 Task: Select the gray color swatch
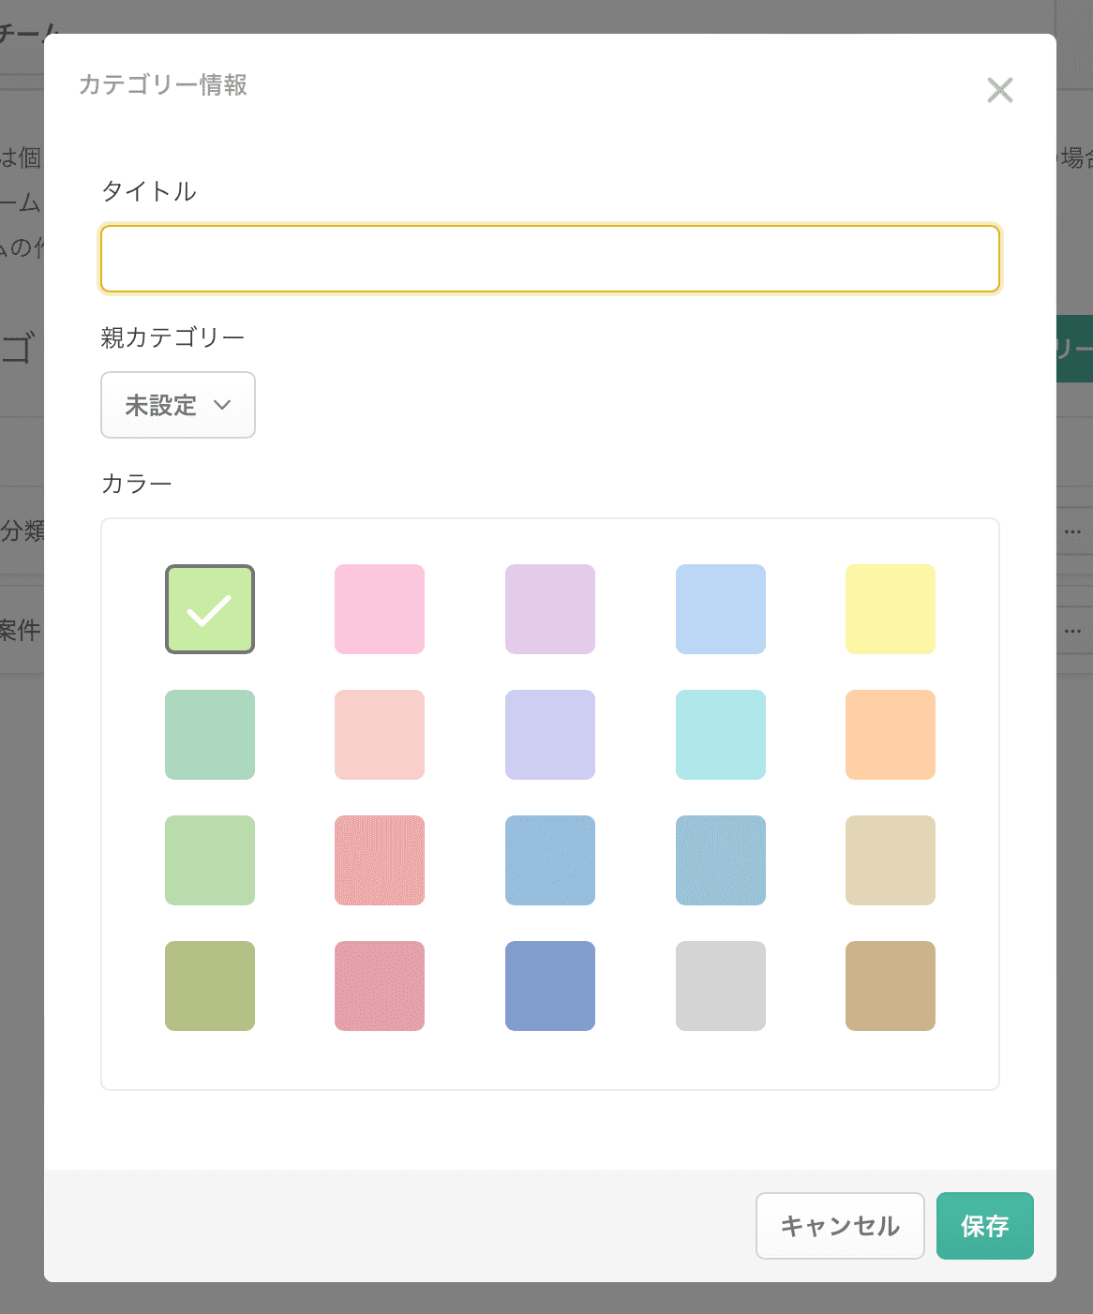(x=721, y=986)
